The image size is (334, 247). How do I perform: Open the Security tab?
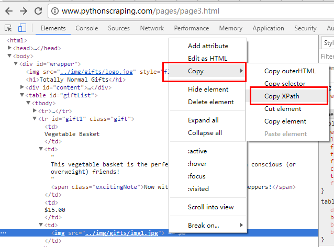click(x=305, y=28)
